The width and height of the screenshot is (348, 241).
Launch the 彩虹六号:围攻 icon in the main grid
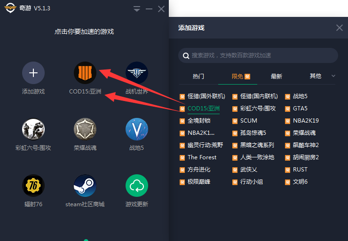(x=33, y=129)
